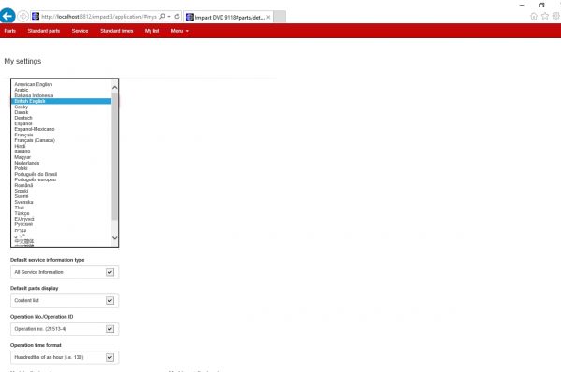Click the search magnifier in address bar
Screen dimensions: 561x372
162,17
